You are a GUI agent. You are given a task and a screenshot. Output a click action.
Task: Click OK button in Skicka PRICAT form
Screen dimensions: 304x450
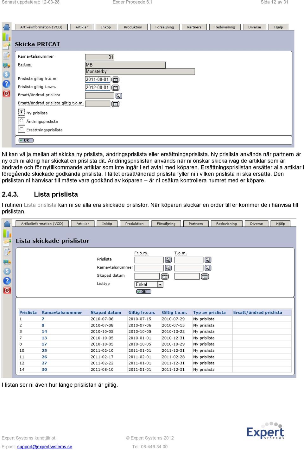pyautogui.click(x=26, y=140)
